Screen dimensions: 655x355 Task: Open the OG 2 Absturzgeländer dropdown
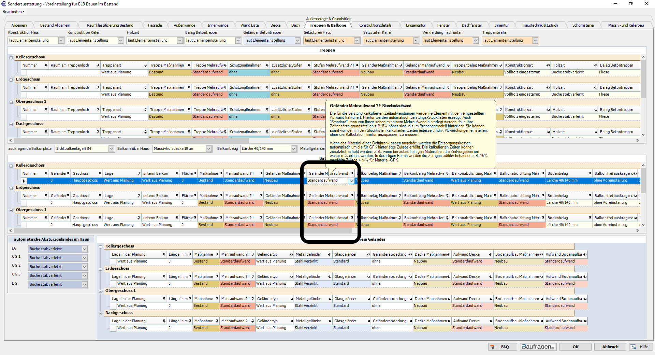click(x=85, y=267)
